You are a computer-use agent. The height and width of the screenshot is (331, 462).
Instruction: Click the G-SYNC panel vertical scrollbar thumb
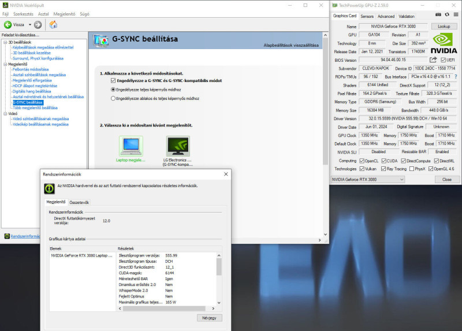[x=325, y=102]
